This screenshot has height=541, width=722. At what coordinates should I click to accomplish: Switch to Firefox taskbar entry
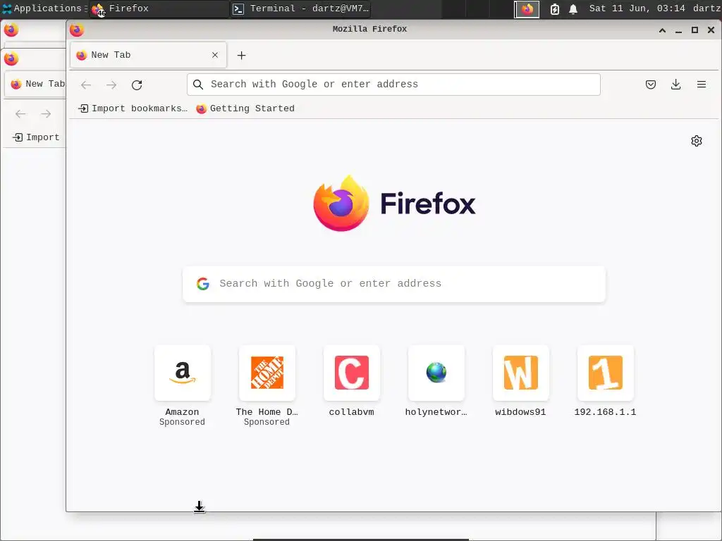pos(159,8)
